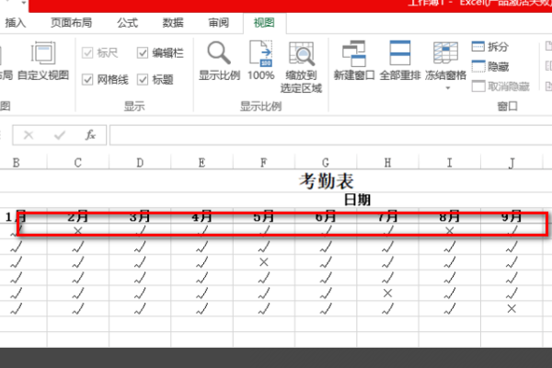Click the 隐藏 hide window icon
The image size is (552, 368).
tap(478, 66)
